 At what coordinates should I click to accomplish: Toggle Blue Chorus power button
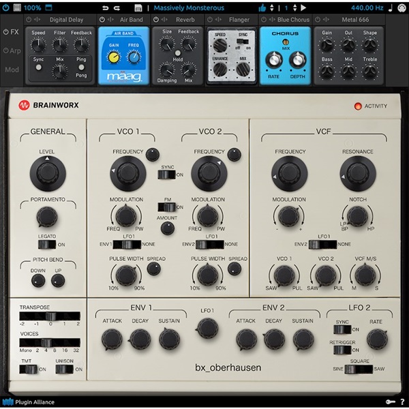tap(264, 20)
